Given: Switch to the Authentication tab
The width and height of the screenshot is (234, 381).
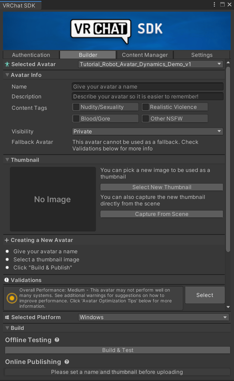Looking at the screenshot, I should tap(31, 55).
